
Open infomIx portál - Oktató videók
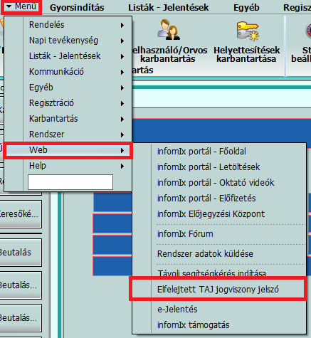[x=216, y=183]
